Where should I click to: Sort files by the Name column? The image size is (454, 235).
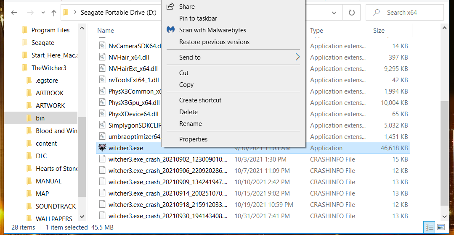105,30
